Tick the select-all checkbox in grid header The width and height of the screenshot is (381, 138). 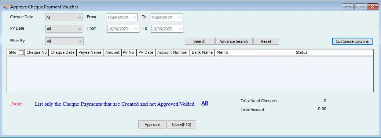21,52
